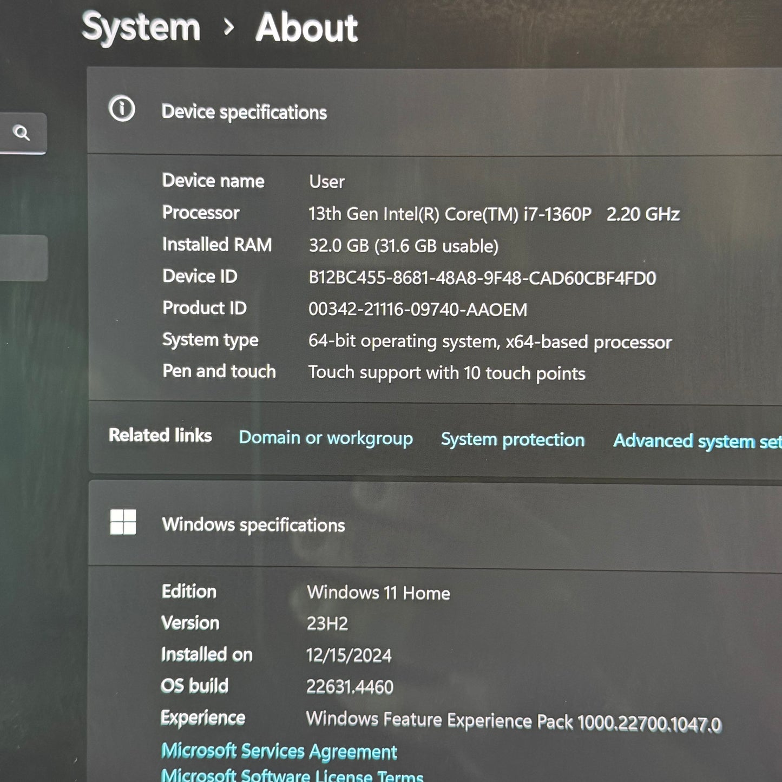
Task: Click the Device ID label
Action: coord(200,277)
